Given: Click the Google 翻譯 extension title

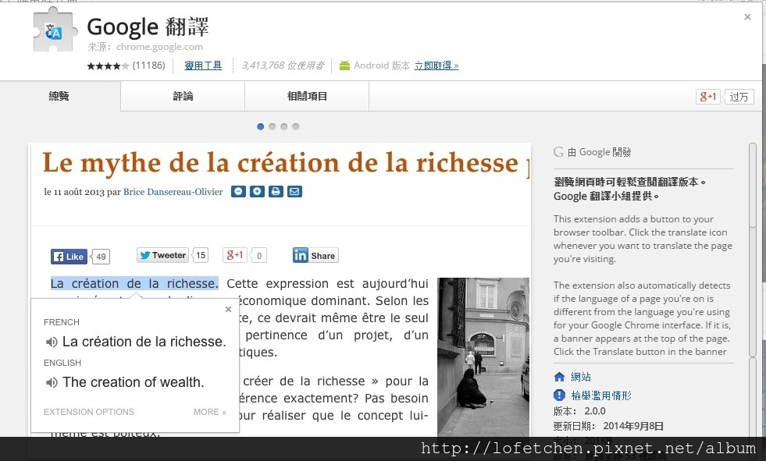Looking at the screenshot, I should point(148,27).
